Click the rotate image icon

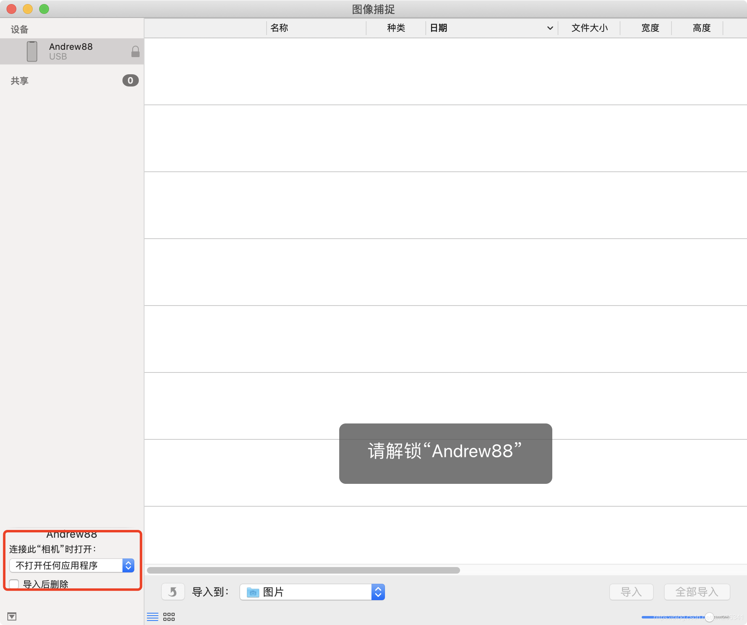(x=173, y=592)
